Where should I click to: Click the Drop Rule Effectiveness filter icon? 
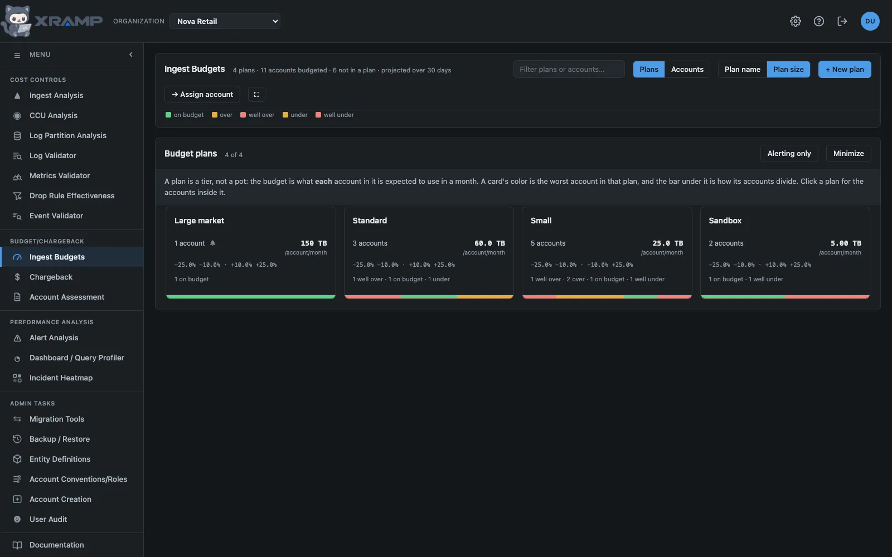point(17,196)
